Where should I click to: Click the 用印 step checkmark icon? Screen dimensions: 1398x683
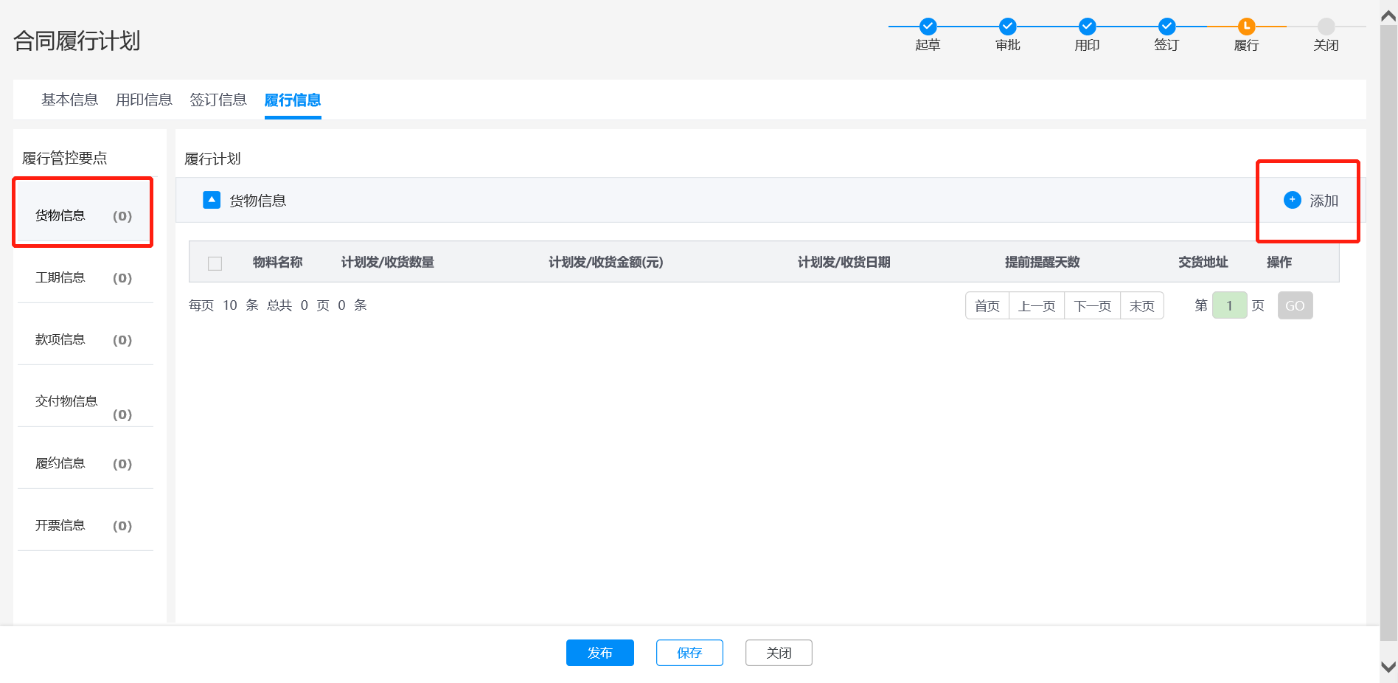[x=1087, y=27]
